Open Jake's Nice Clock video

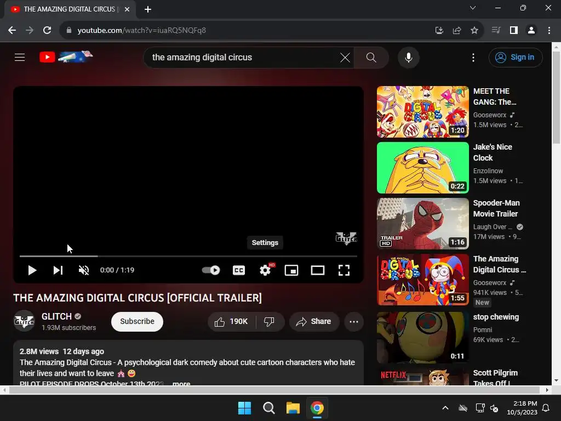tap(423, 168)
